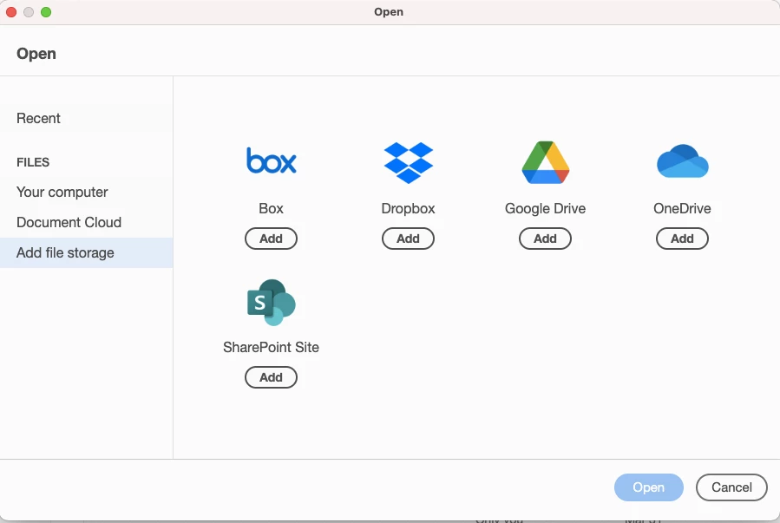Click the OneDrive label text

click(682, 208)
